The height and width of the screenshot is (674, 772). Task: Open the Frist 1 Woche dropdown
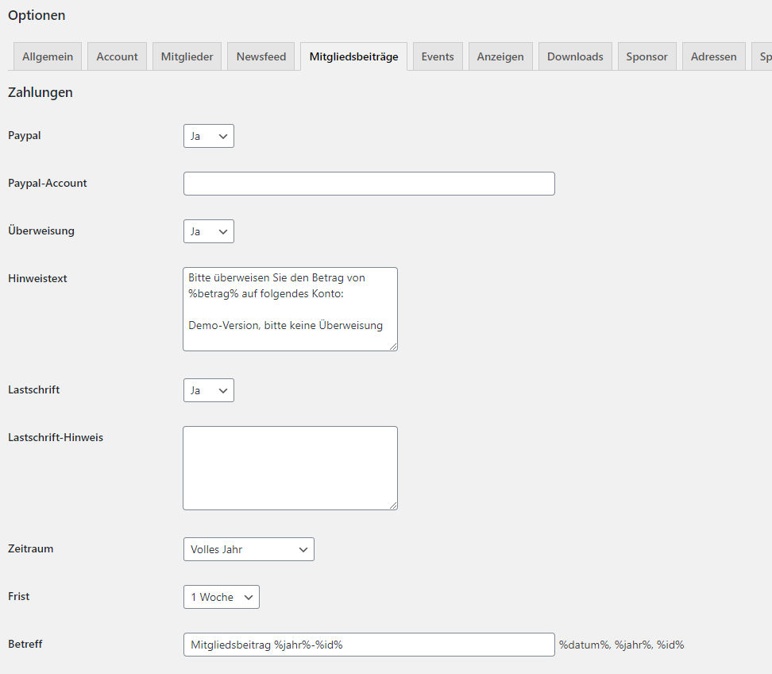point(222,597)
